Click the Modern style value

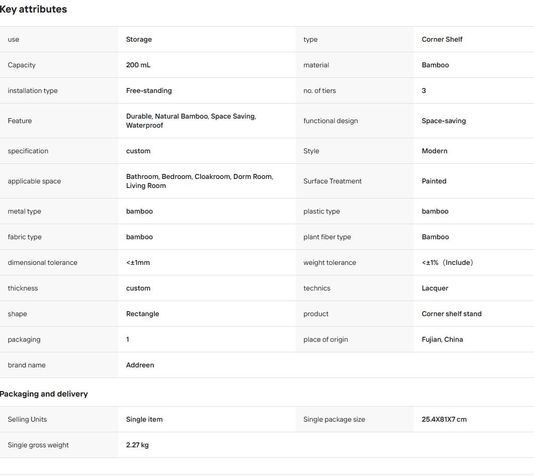(x=434, y=151)
